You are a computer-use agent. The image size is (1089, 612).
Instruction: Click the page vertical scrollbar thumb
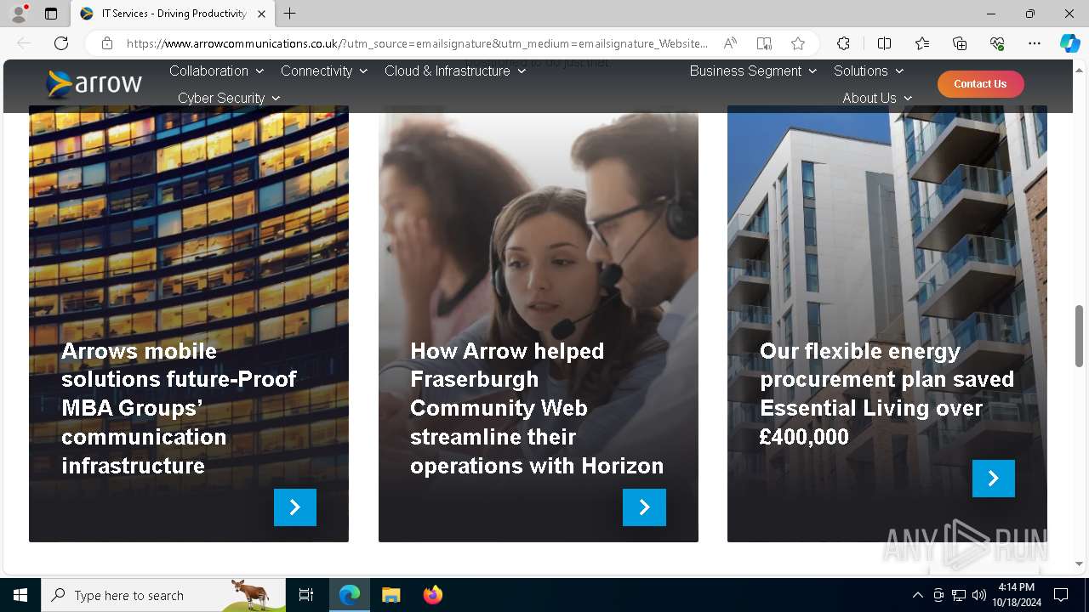click(1080, 336)
